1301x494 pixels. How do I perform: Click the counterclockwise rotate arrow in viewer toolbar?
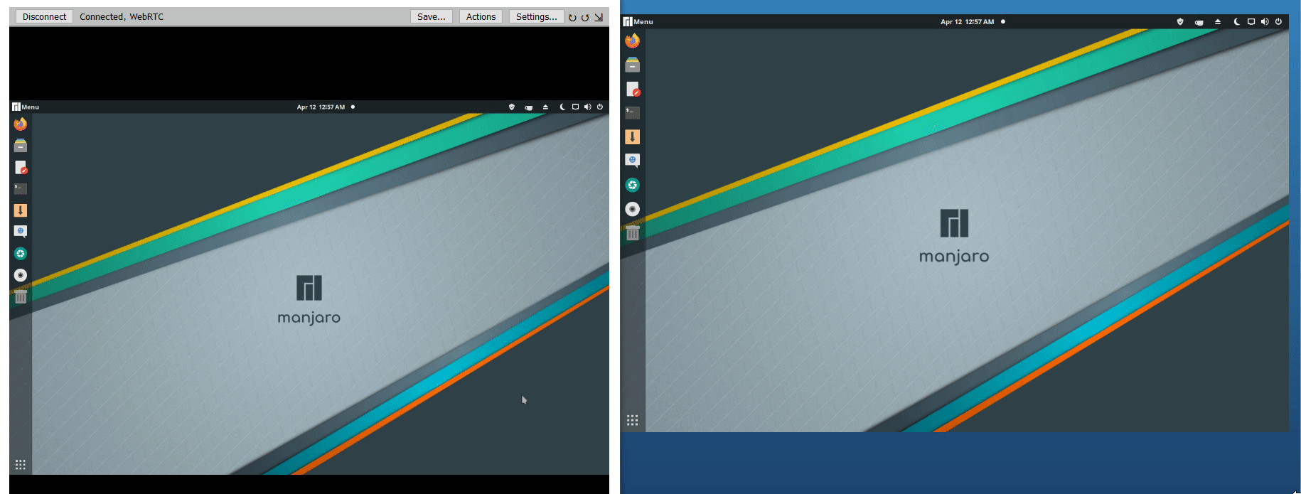[585, 17]
